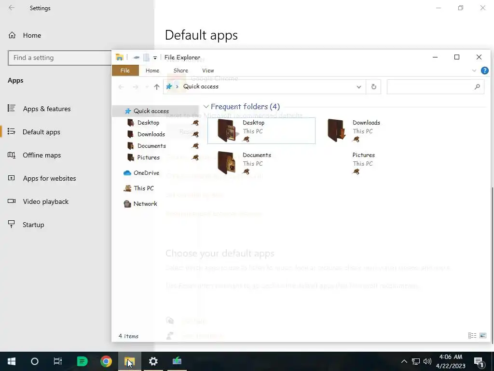Select Desktop in the navigation pane
This screenshot has height=371, width=494.
(148, 123)
